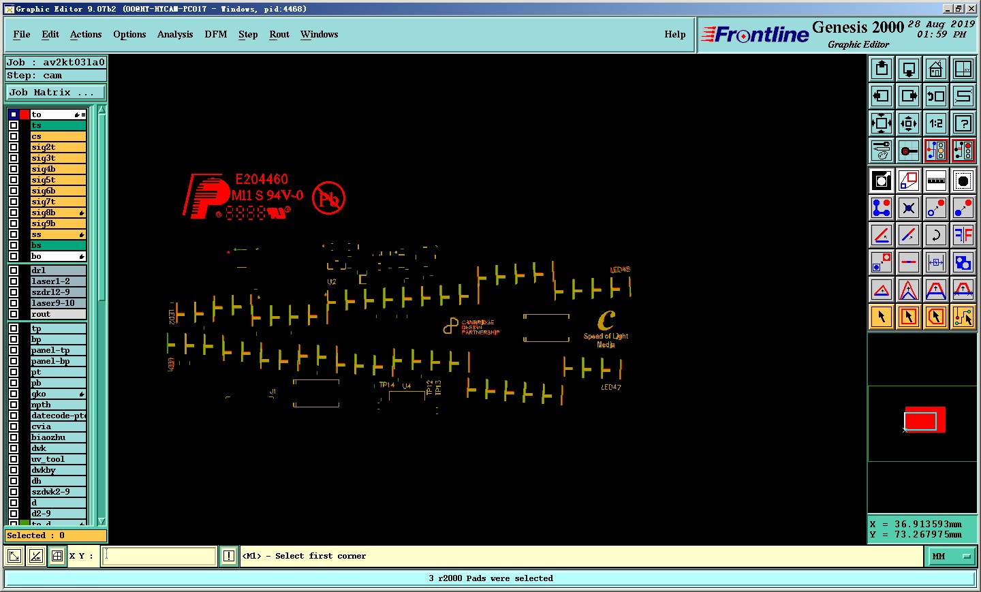Click the rotate arrow tool icon
Viewport: 981px width, 592px height.
click(x=936, y=235)
